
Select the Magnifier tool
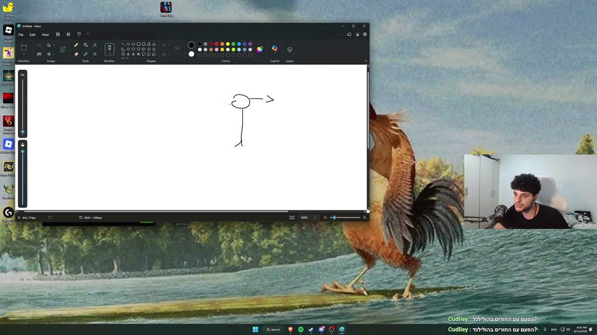(95, 54)
